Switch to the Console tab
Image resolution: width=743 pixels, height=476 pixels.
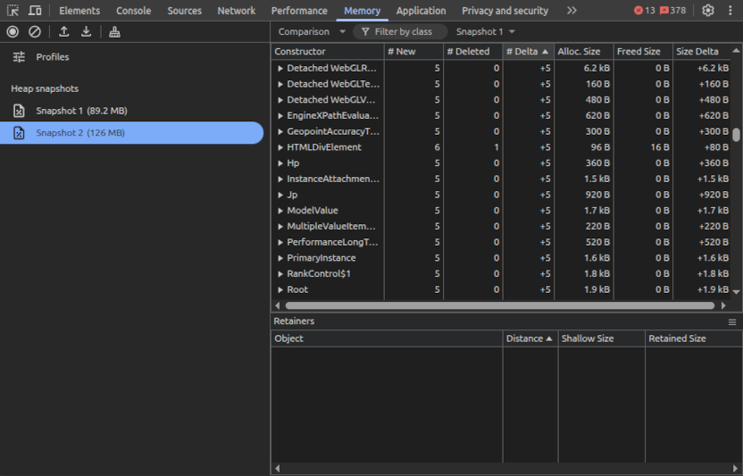(x=133, y=11)
